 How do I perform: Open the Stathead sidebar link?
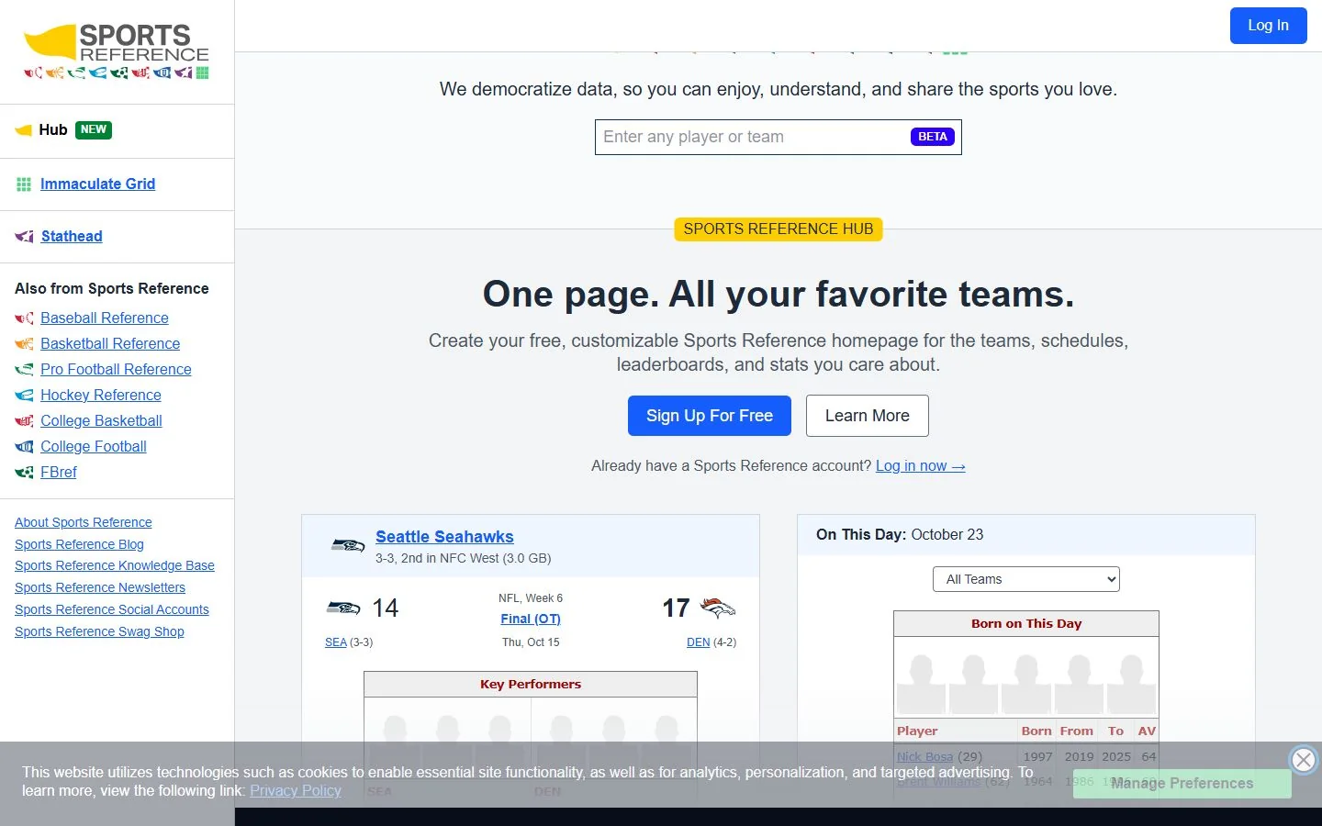click(72, 237)
